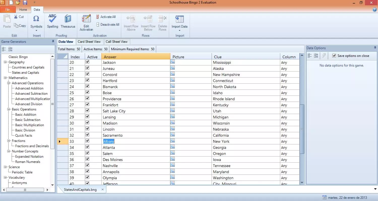Select the StatesAndCapitals.bng document tab
This screenshot has height=201, width=378.
(x=80, y=190)
